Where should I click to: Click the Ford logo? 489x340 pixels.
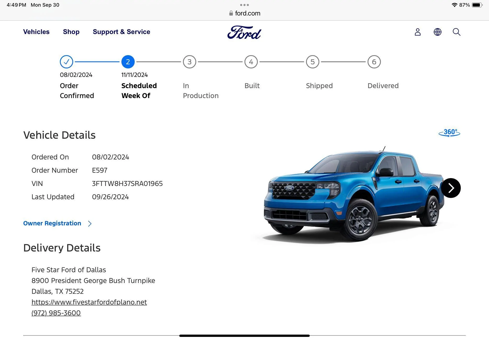pyautogui.click(x=244, y=32)
